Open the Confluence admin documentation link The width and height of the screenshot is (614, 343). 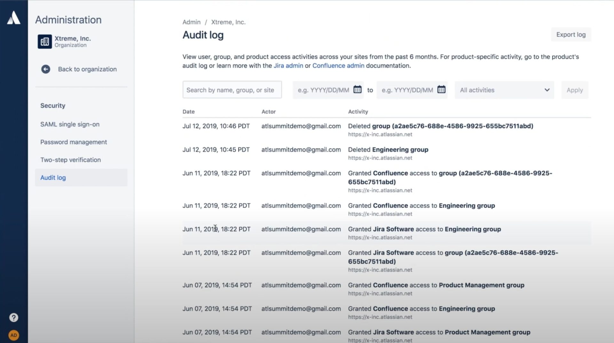[x=338, y=66]
